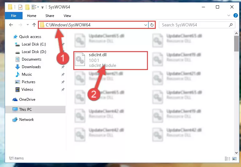Viewport: 241px width, 167px height.
Task: Click the vertical scrollbar thumb
Action: [x=236, y=44]
